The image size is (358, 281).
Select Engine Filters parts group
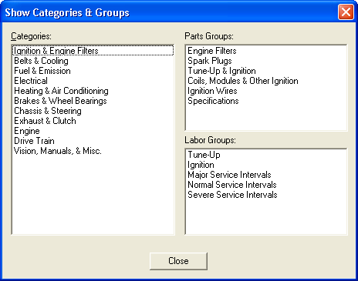coord(212,51)
